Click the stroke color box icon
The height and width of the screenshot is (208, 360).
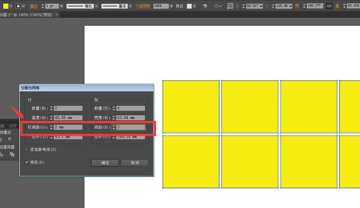click(18, 6)
